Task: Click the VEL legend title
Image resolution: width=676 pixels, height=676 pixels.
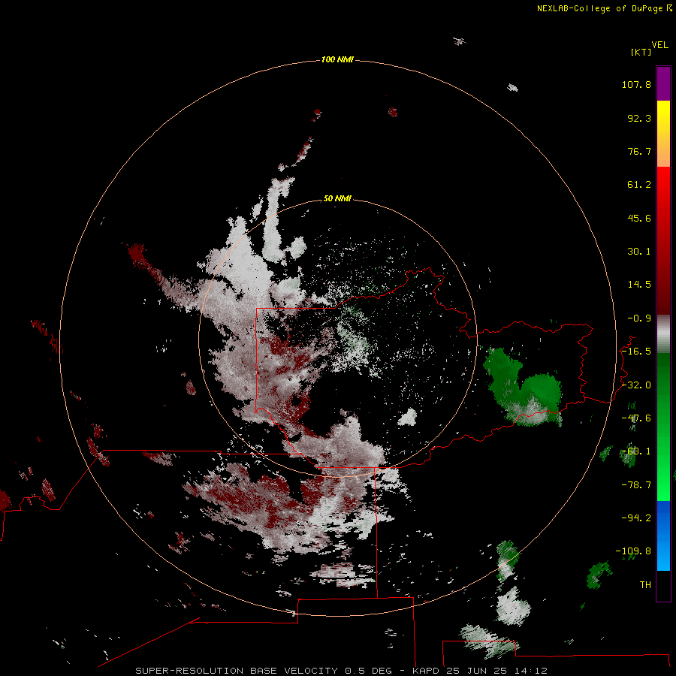Action: 659,45
